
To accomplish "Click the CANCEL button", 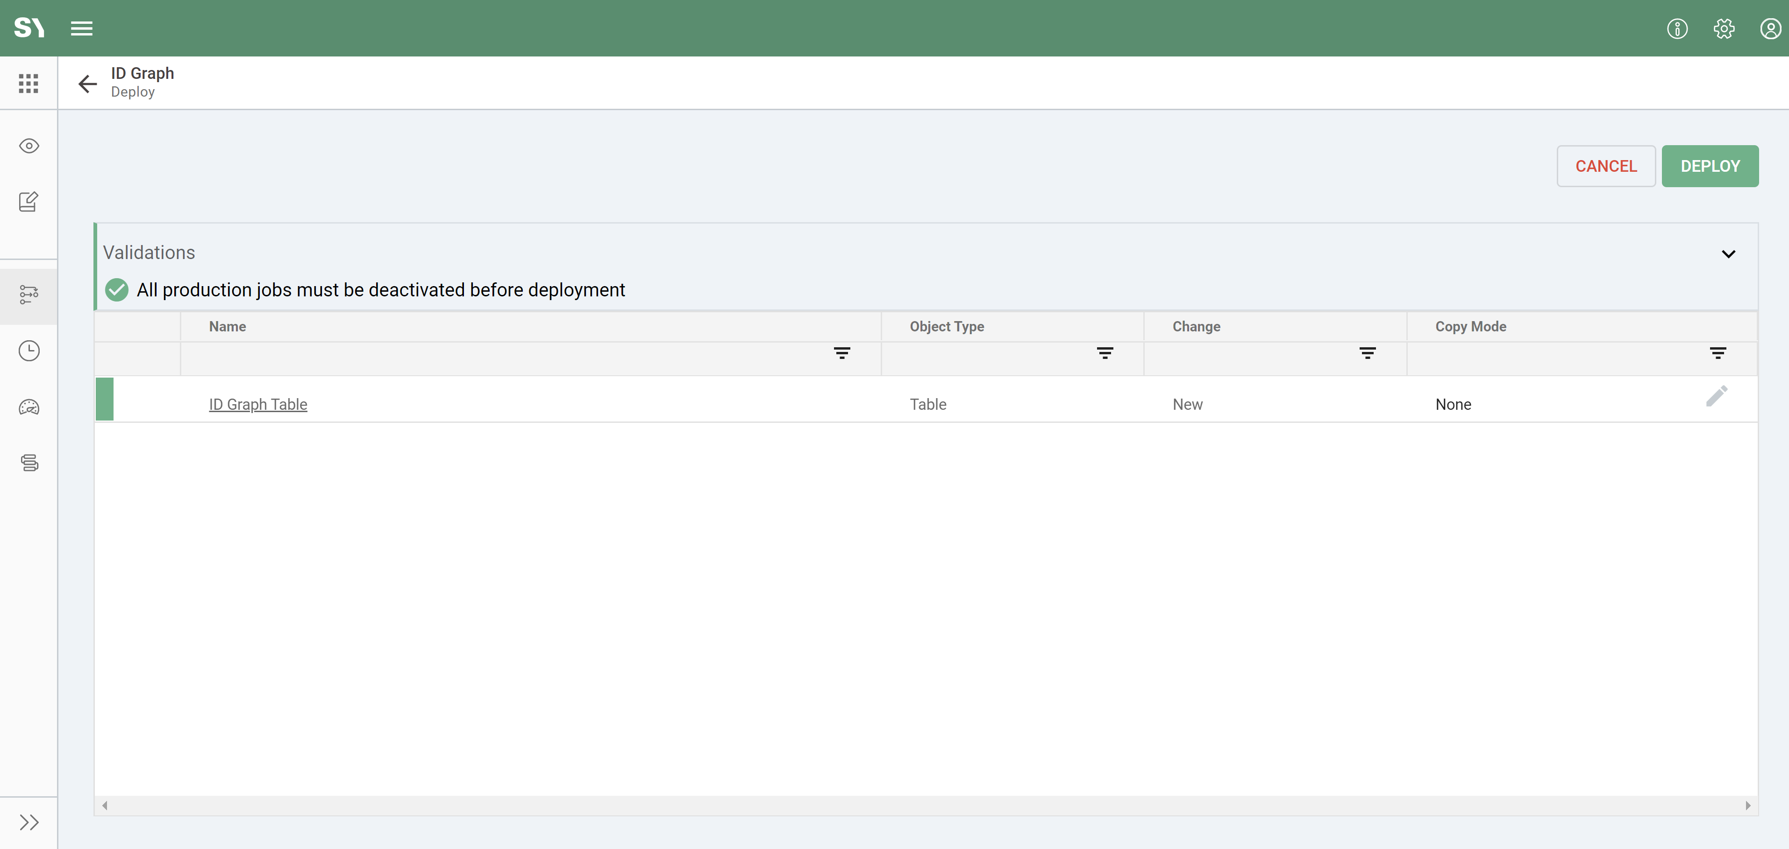I will point(1605,166).
